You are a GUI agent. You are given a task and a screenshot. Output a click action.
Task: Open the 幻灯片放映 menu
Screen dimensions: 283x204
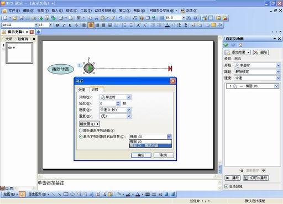click(105, 11)
